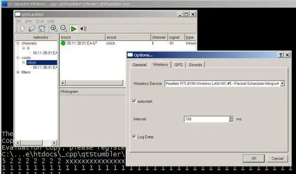Open the View menu
Image resolution: width=296 pixels, height=174 pixels.
point(29,21)
